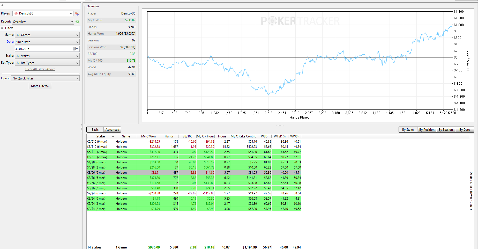Open the More Filters dialog
Screen dimensions: 478x249
point(40,86)
